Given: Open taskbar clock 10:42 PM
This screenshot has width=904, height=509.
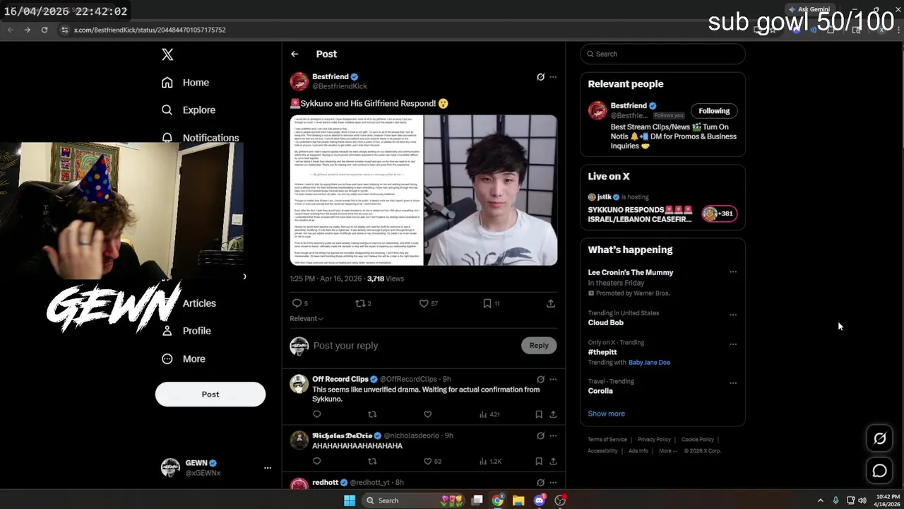Looking at the screenshot, I should coord(888,501).
